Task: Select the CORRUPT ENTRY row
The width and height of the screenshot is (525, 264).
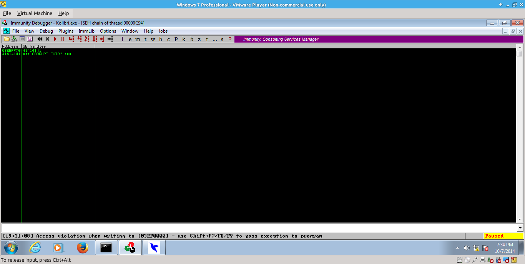Action: 48,54
